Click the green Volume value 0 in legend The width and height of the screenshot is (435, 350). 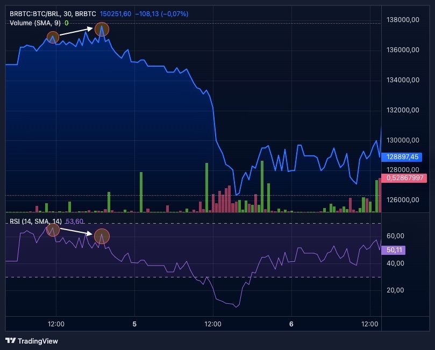tap(67, 23)
